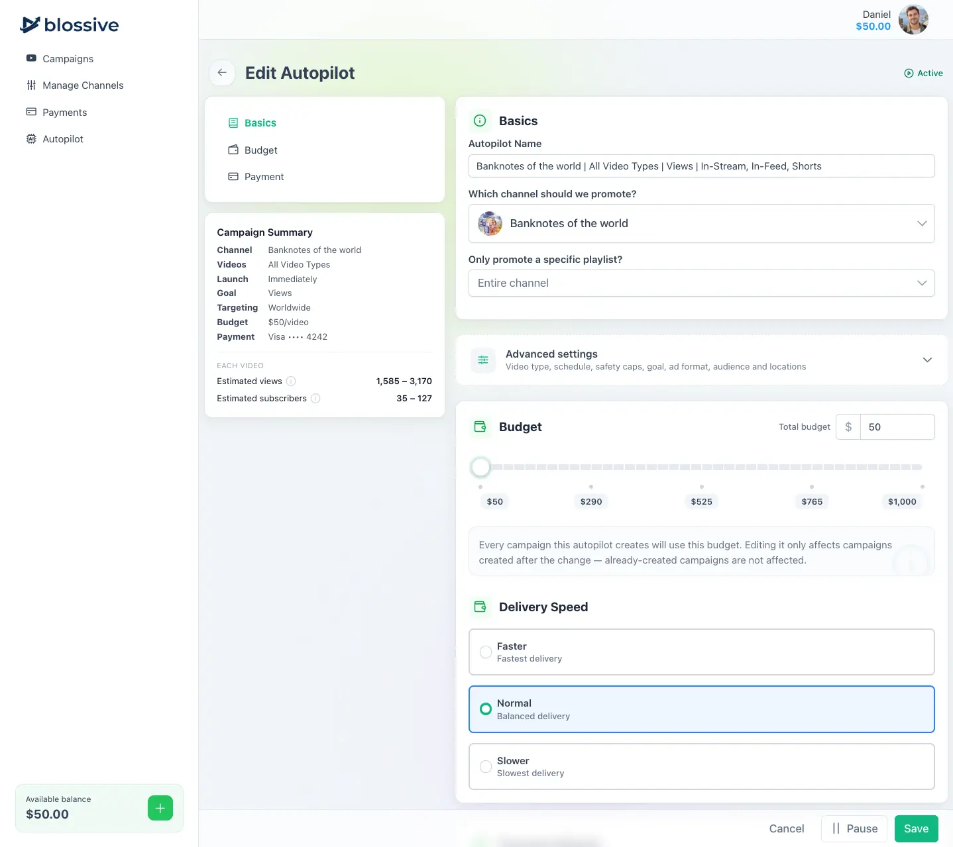Viewport: 953px width, 847px height.
Task: Click the '$50/video' budget summary value
Action: point(288,323)
